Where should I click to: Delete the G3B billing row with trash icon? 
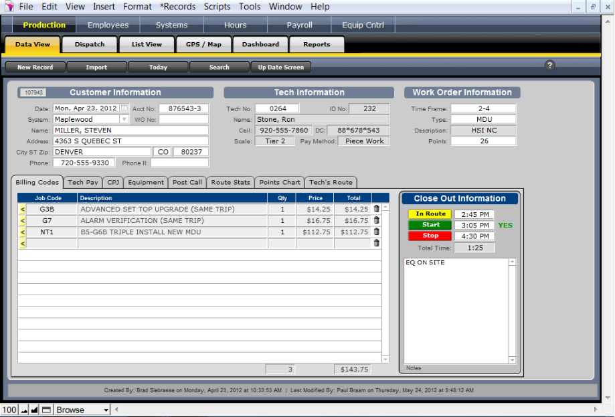[x=376, y=209]
